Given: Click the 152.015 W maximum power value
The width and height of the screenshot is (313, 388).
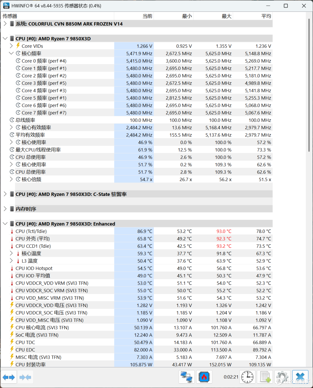Looking at the screenshot, I should click(x=221, y=365).
